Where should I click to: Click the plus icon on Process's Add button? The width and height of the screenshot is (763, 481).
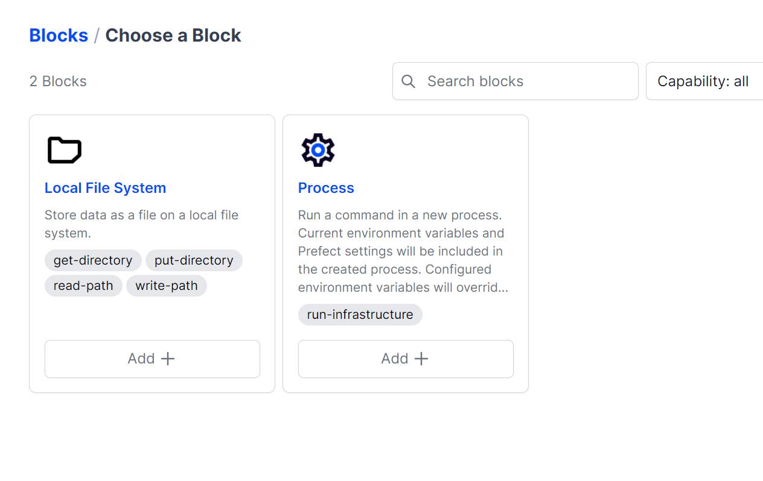coord(421,358)
